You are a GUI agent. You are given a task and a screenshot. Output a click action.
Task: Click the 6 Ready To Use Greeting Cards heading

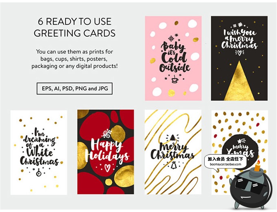coord(75,27)
